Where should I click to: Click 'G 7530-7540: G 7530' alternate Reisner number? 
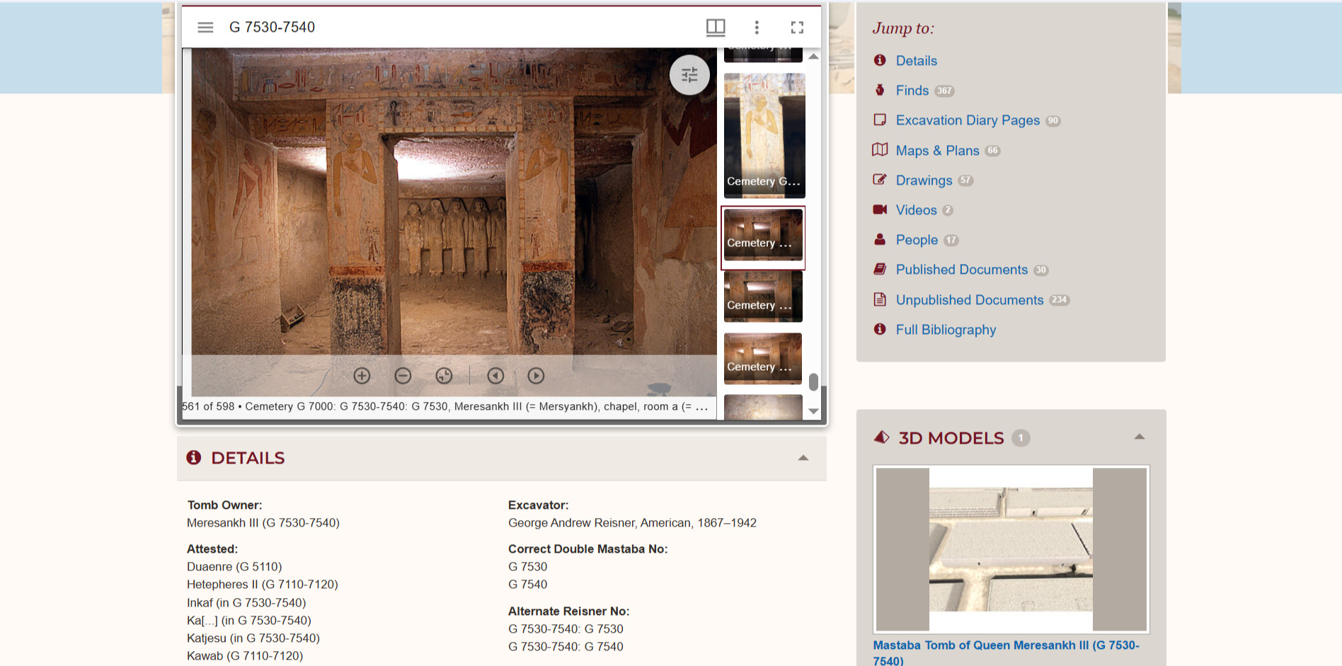pyautogui.click(x=566, y=629)
